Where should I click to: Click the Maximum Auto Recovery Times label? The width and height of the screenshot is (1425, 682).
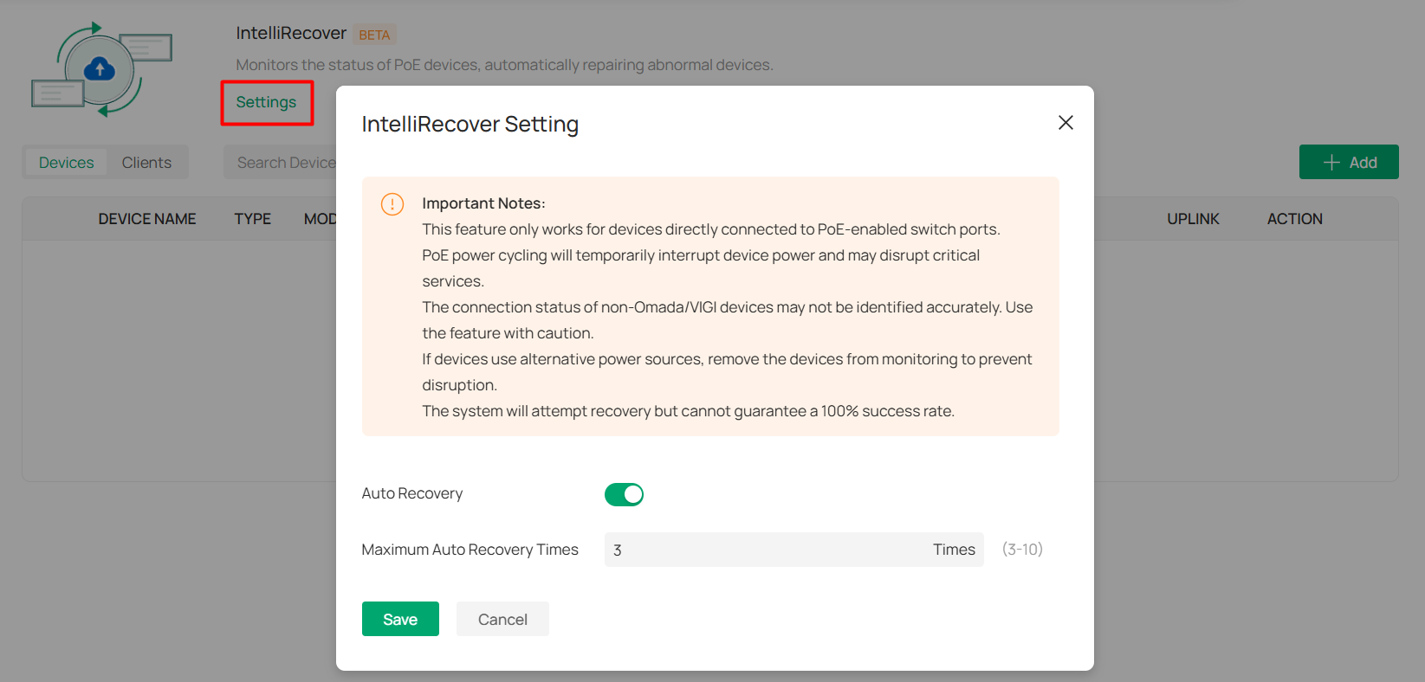click(470, 550)
